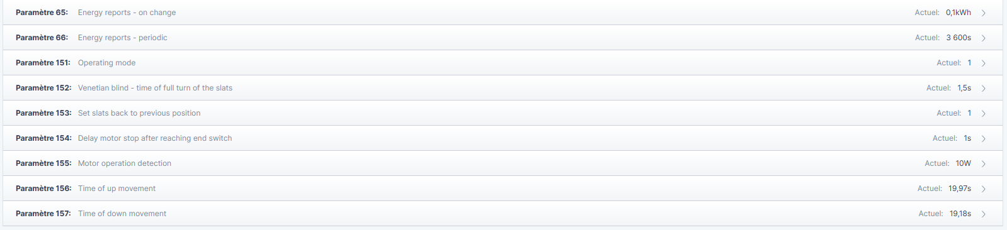This screenshot has height=230, width=1007.
Task: Open Energy reports - periodic description
Action: click(x=123, y=38)
